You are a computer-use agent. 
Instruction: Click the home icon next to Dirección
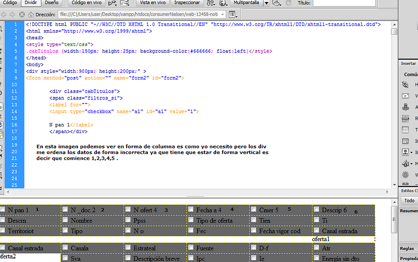click(31, 14)
